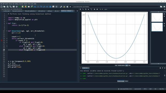Screen dimensions: 166x93
Task: Switch to fixed_point_iteration.py editor tab
Action: click(17, 11)
